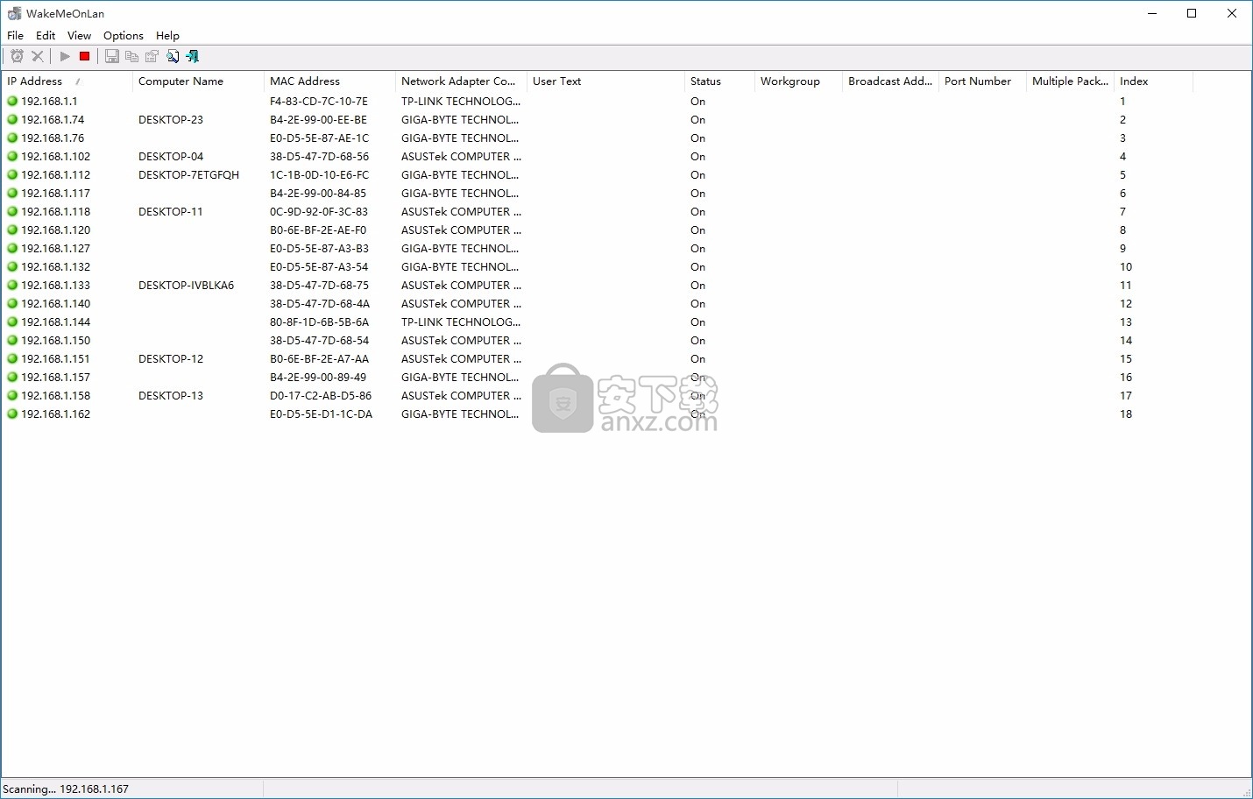Viewport: 1253px width, 799px height.
Task: Sort by Computer Name column header
Action: point(198,81)
